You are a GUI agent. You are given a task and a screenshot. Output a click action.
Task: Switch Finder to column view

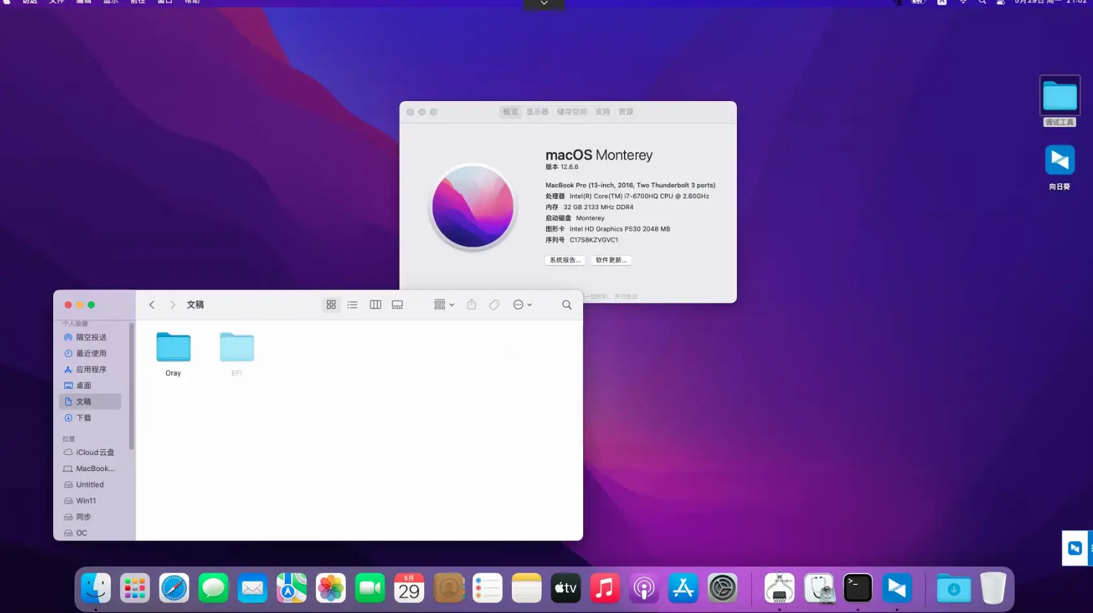pyautogui.click(x=375, y=305)
